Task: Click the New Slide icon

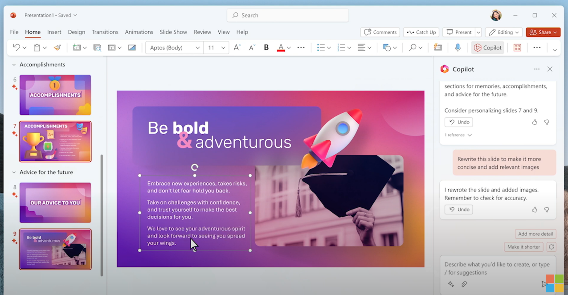Action: coord(77,47)
